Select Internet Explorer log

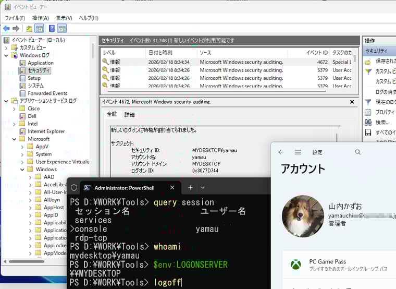click(46, 131)
